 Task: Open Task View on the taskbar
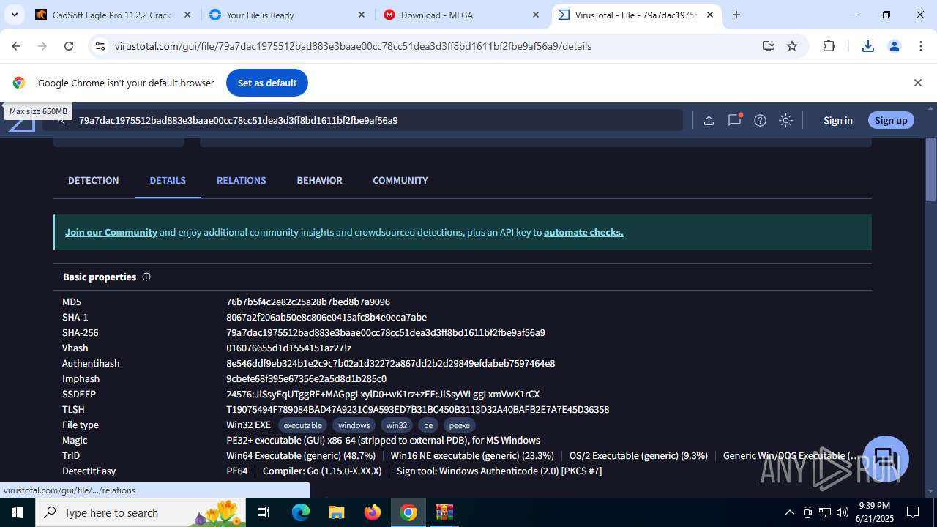point(264,512)
